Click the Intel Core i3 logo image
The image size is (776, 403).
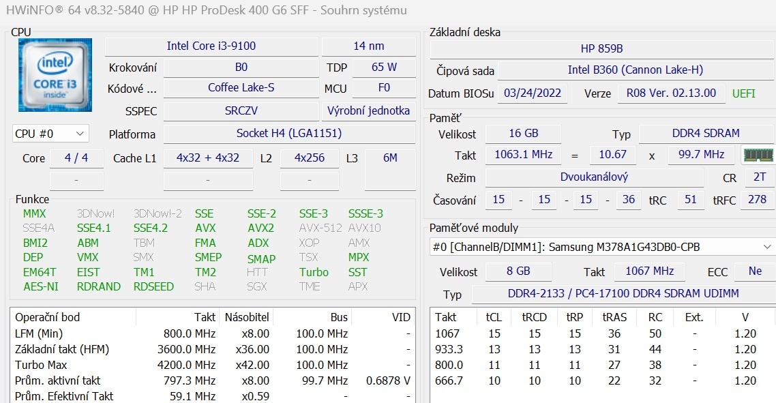(55, 75)
